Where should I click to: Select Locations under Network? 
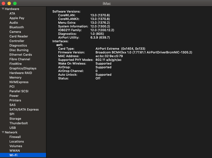pyautogui.click(x=17, y=141)
